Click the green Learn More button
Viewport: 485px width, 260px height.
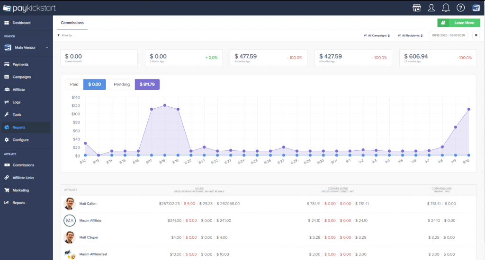(x=458, y=23)
